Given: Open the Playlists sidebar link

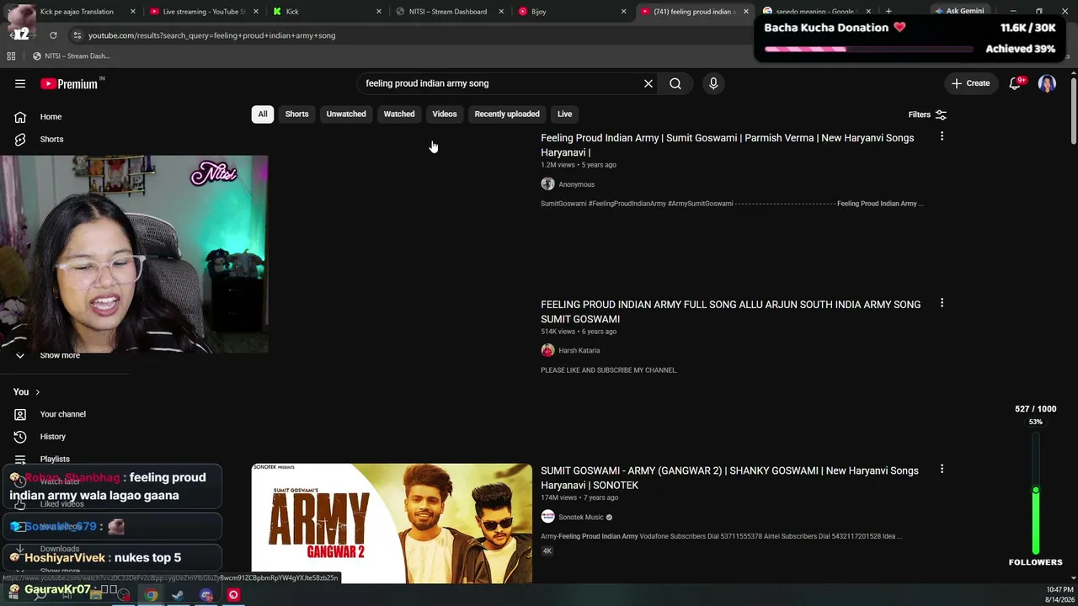Looking at the screenshot, I should (55, 459).
